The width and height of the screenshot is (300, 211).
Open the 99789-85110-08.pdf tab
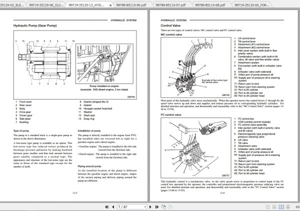pyautogui.click(x=210, y=5)
